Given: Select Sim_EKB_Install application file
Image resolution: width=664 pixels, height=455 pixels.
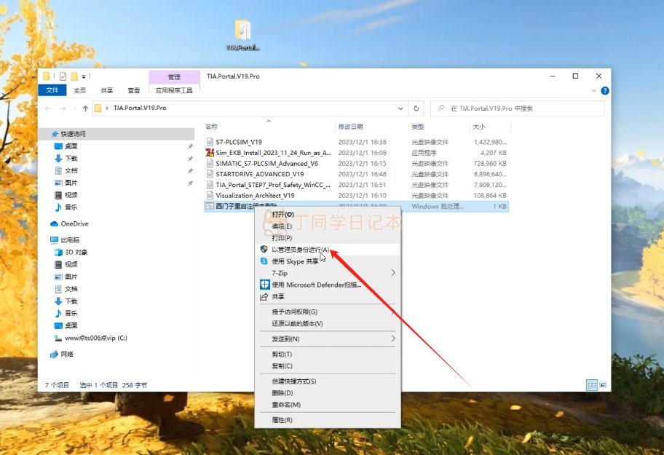Looking at the screenshot, I should coord(273,152).
